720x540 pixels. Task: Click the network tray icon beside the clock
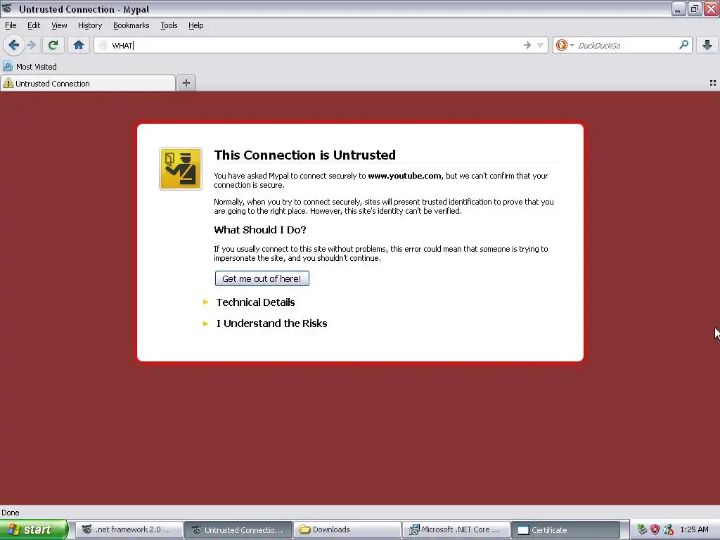point(669,529)
